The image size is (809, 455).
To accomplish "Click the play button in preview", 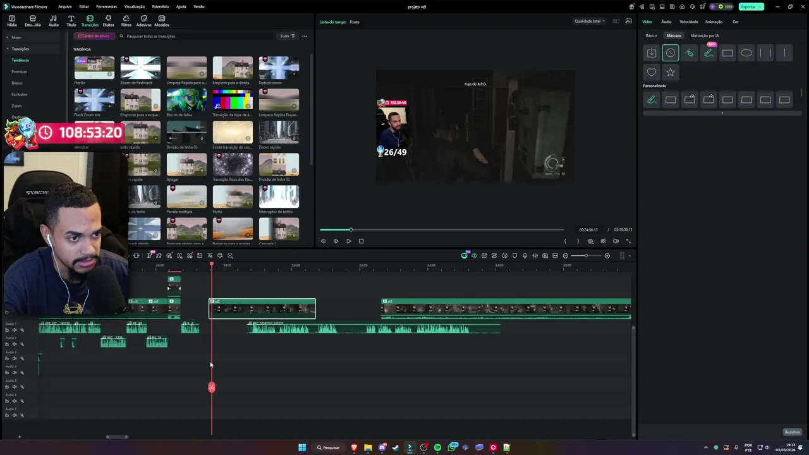I will click(348, 241).
